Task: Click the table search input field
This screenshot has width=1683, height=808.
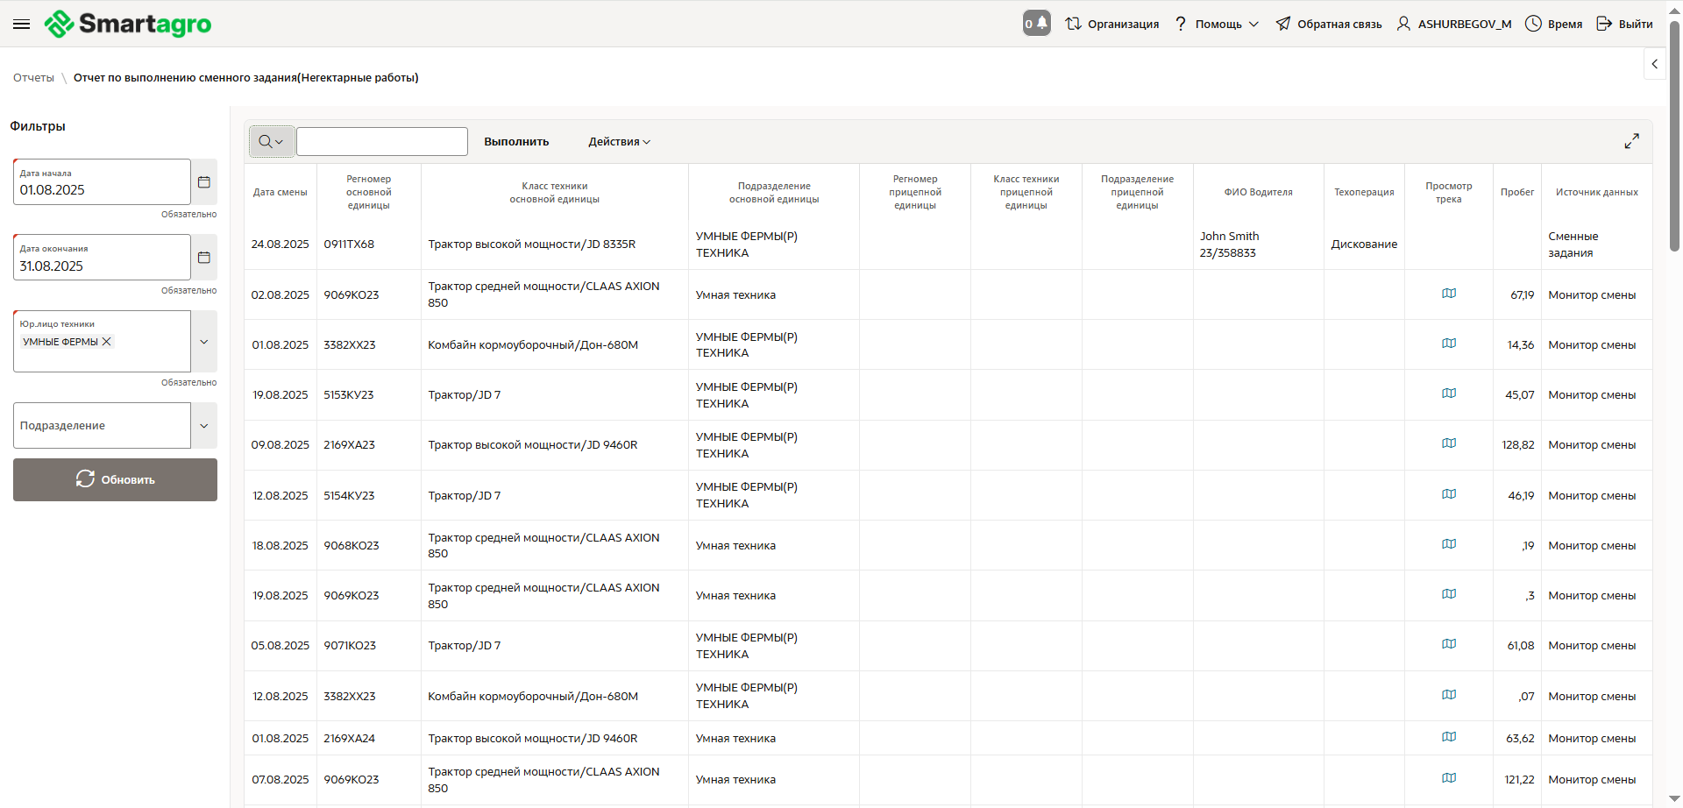Action: (x=382, y=141)
